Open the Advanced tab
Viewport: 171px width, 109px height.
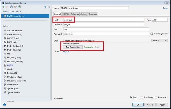point(93,14)
